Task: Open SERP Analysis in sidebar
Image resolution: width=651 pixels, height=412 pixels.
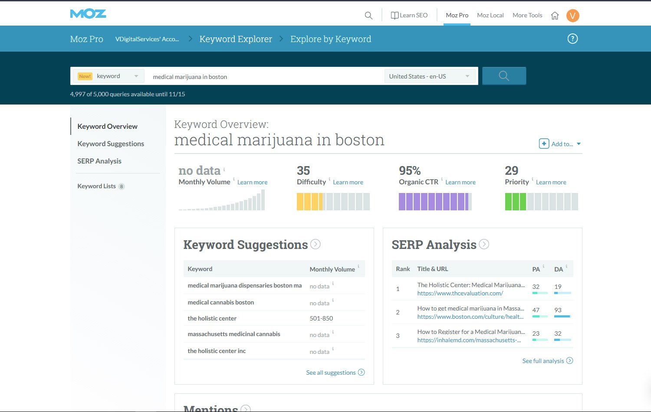Action: [x=99, y=161]
